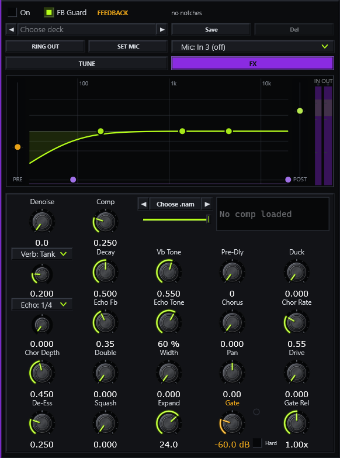340x458 pixels.
Task: Click the Decay knob
Action: click(x=105, y=272)
